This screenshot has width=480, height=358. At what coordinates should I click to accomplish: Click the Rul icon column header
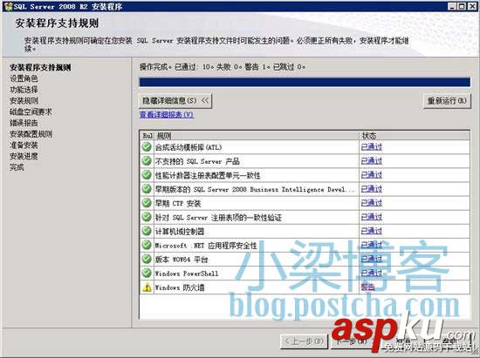click(147, 136)
